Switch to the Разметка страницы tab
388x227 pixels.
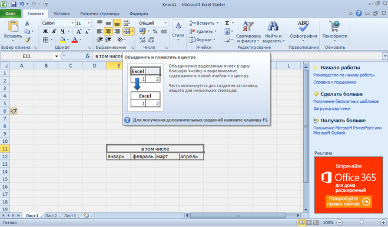(x=100, y=14)
